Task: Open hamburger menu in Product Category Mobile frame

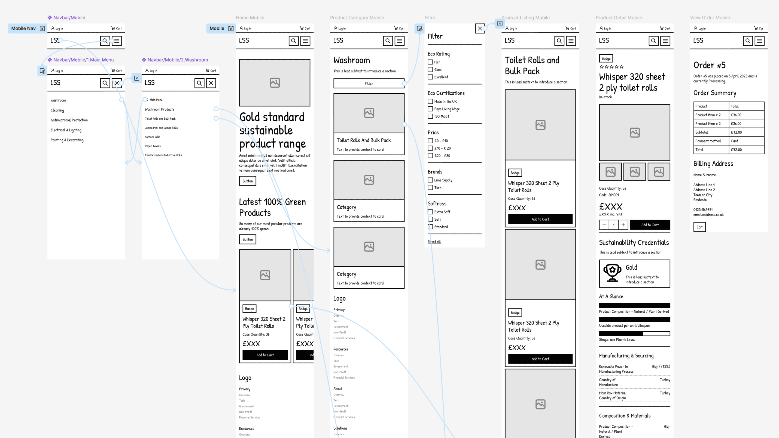Action: tap(400, 41)
